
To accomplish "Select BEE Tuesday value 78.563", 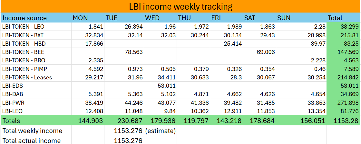I will click(x=124, y=52).
